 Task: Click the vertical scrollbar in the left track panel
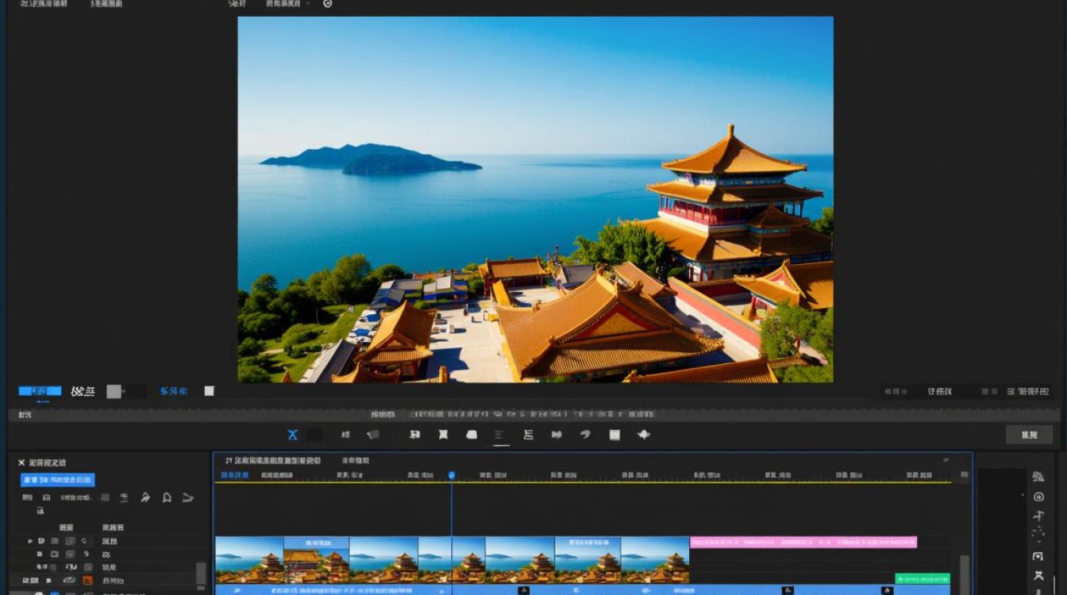click(201, 574)
